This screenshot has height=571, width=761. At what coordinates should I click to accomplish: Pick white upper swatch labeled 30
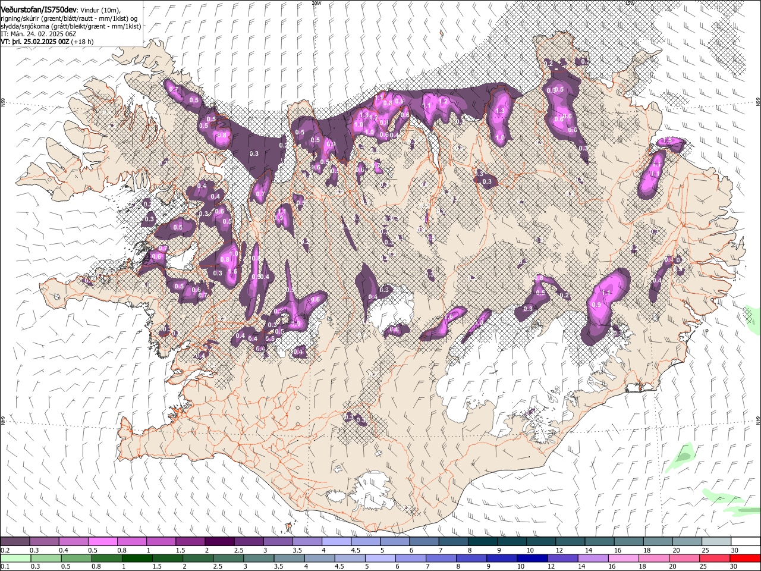[x=746, y=541]
